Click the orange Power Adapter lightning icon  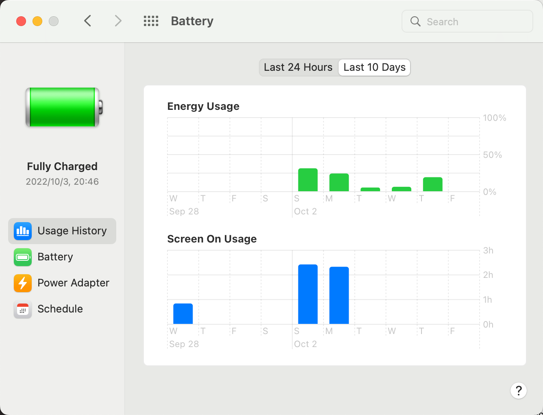23,283
